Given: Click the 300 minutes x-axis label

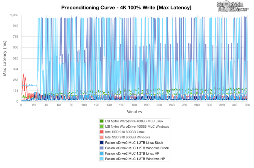Looking at the screenshot, I should click(x=209, y=105).
